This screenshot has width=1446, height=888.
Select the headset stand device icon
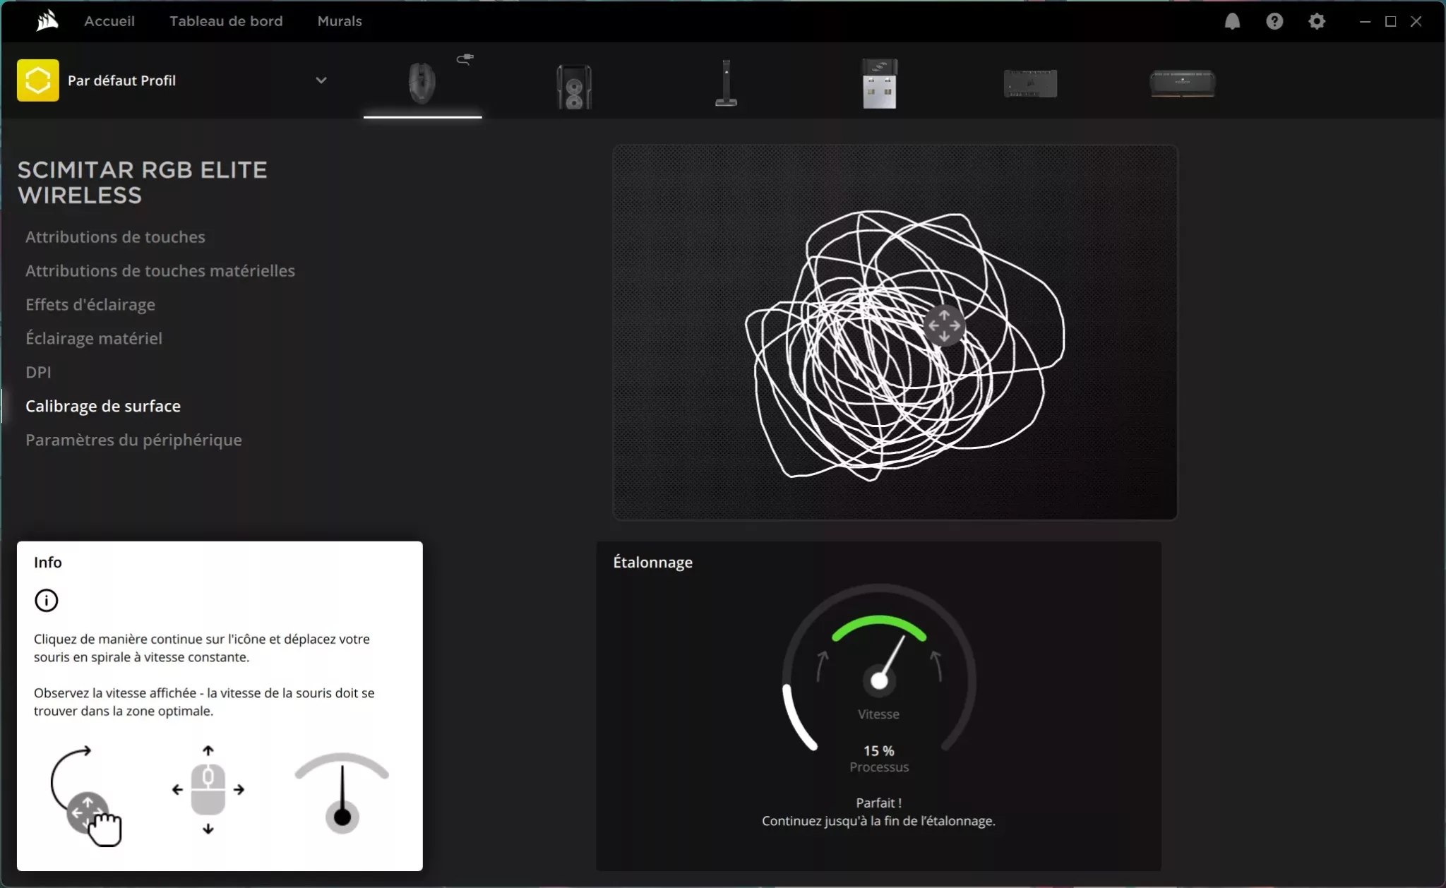tap(726, 83)
